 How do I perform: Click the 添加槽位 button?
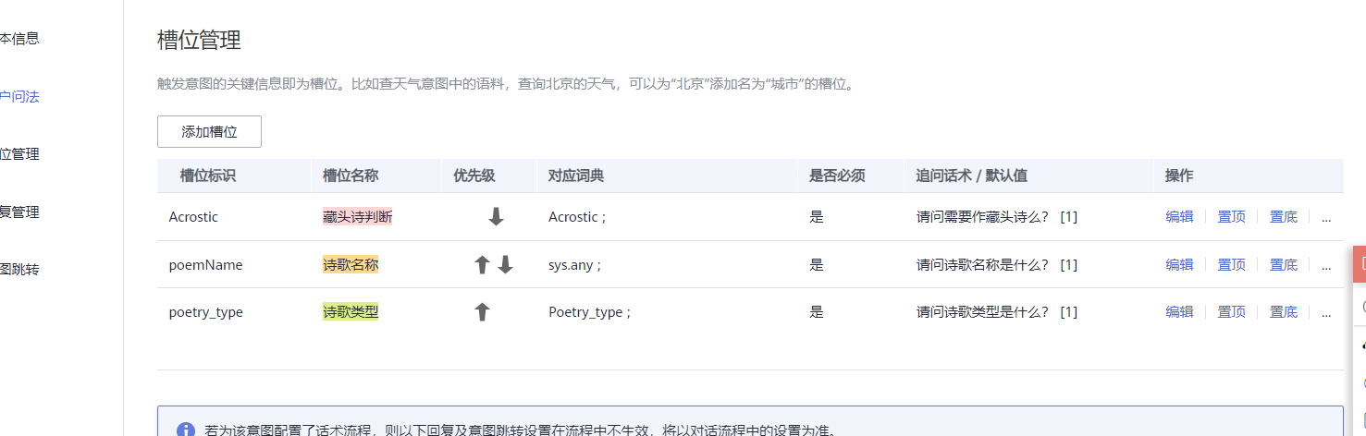click(x=209, y=131)
